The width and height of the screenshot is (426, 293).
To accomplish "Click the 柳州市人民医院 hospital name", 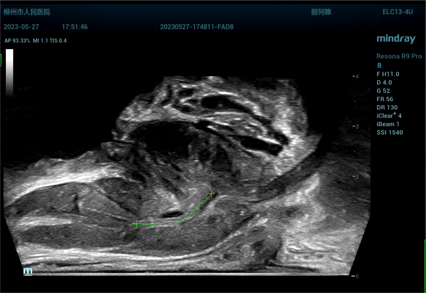I will point(27,12).
